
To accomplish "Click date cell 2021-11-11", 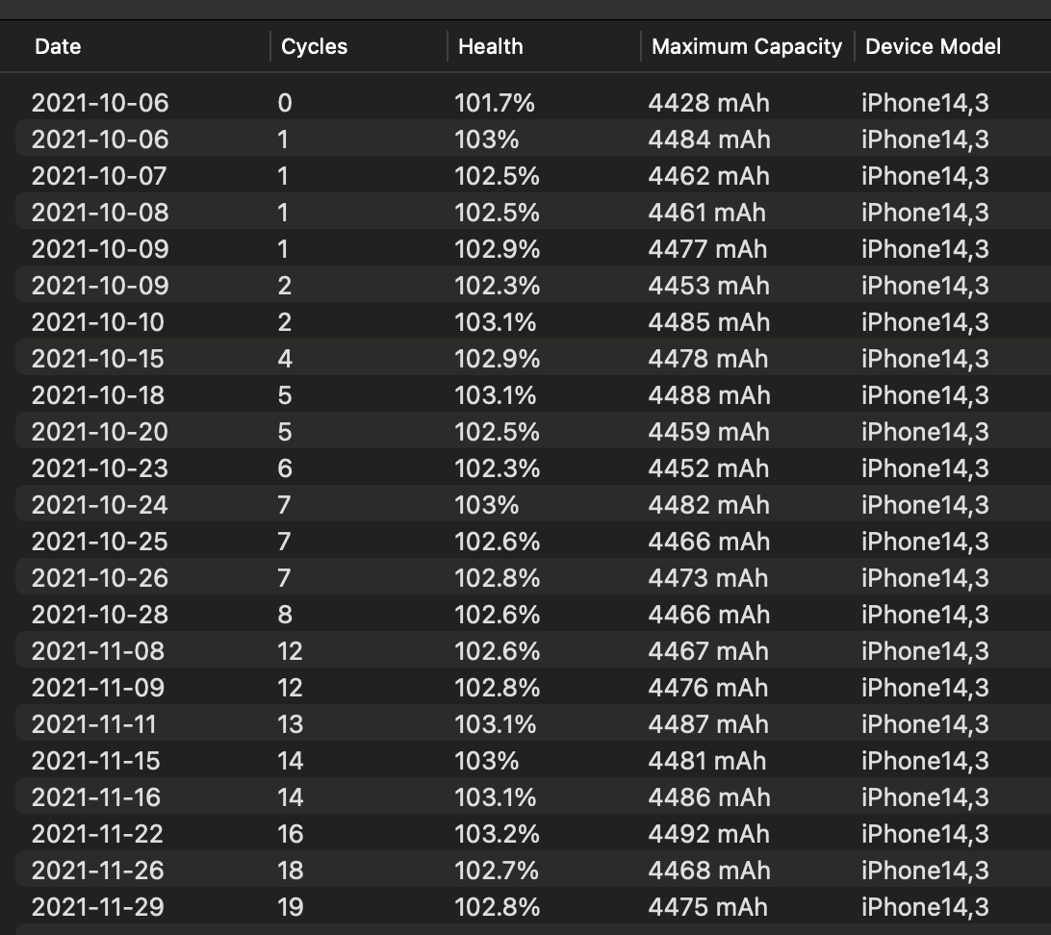I will pos(94,724).
